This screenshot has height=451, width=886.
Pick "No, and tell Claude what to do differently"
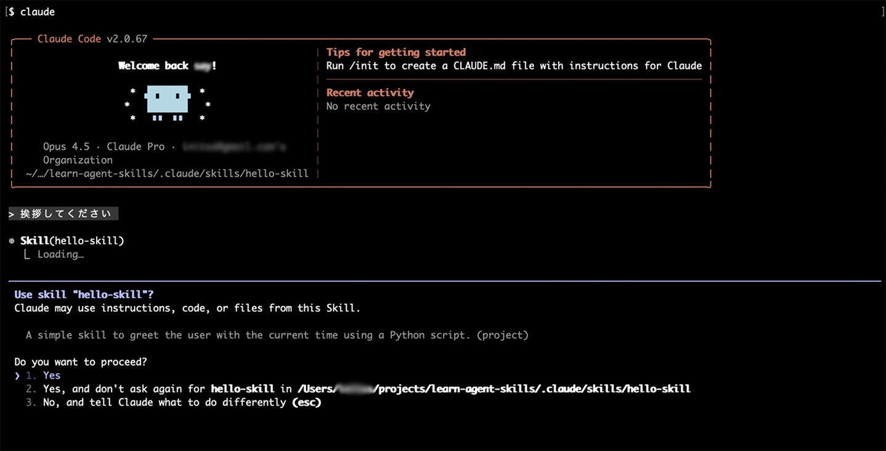coord(164,402)
